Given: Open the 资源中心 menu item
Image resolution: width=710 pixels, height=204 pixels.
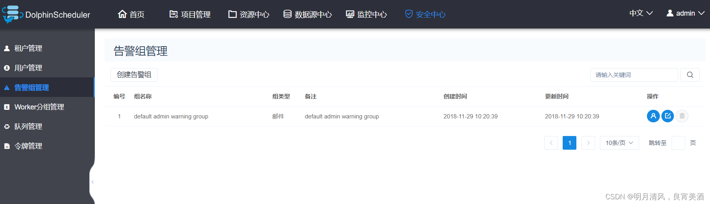Looking at the screenshot, I should click(249, 14).
